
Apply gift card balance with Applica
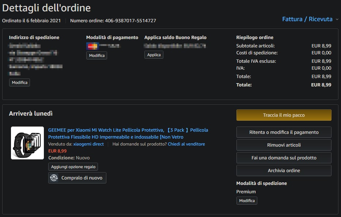[x=154, y=55]
